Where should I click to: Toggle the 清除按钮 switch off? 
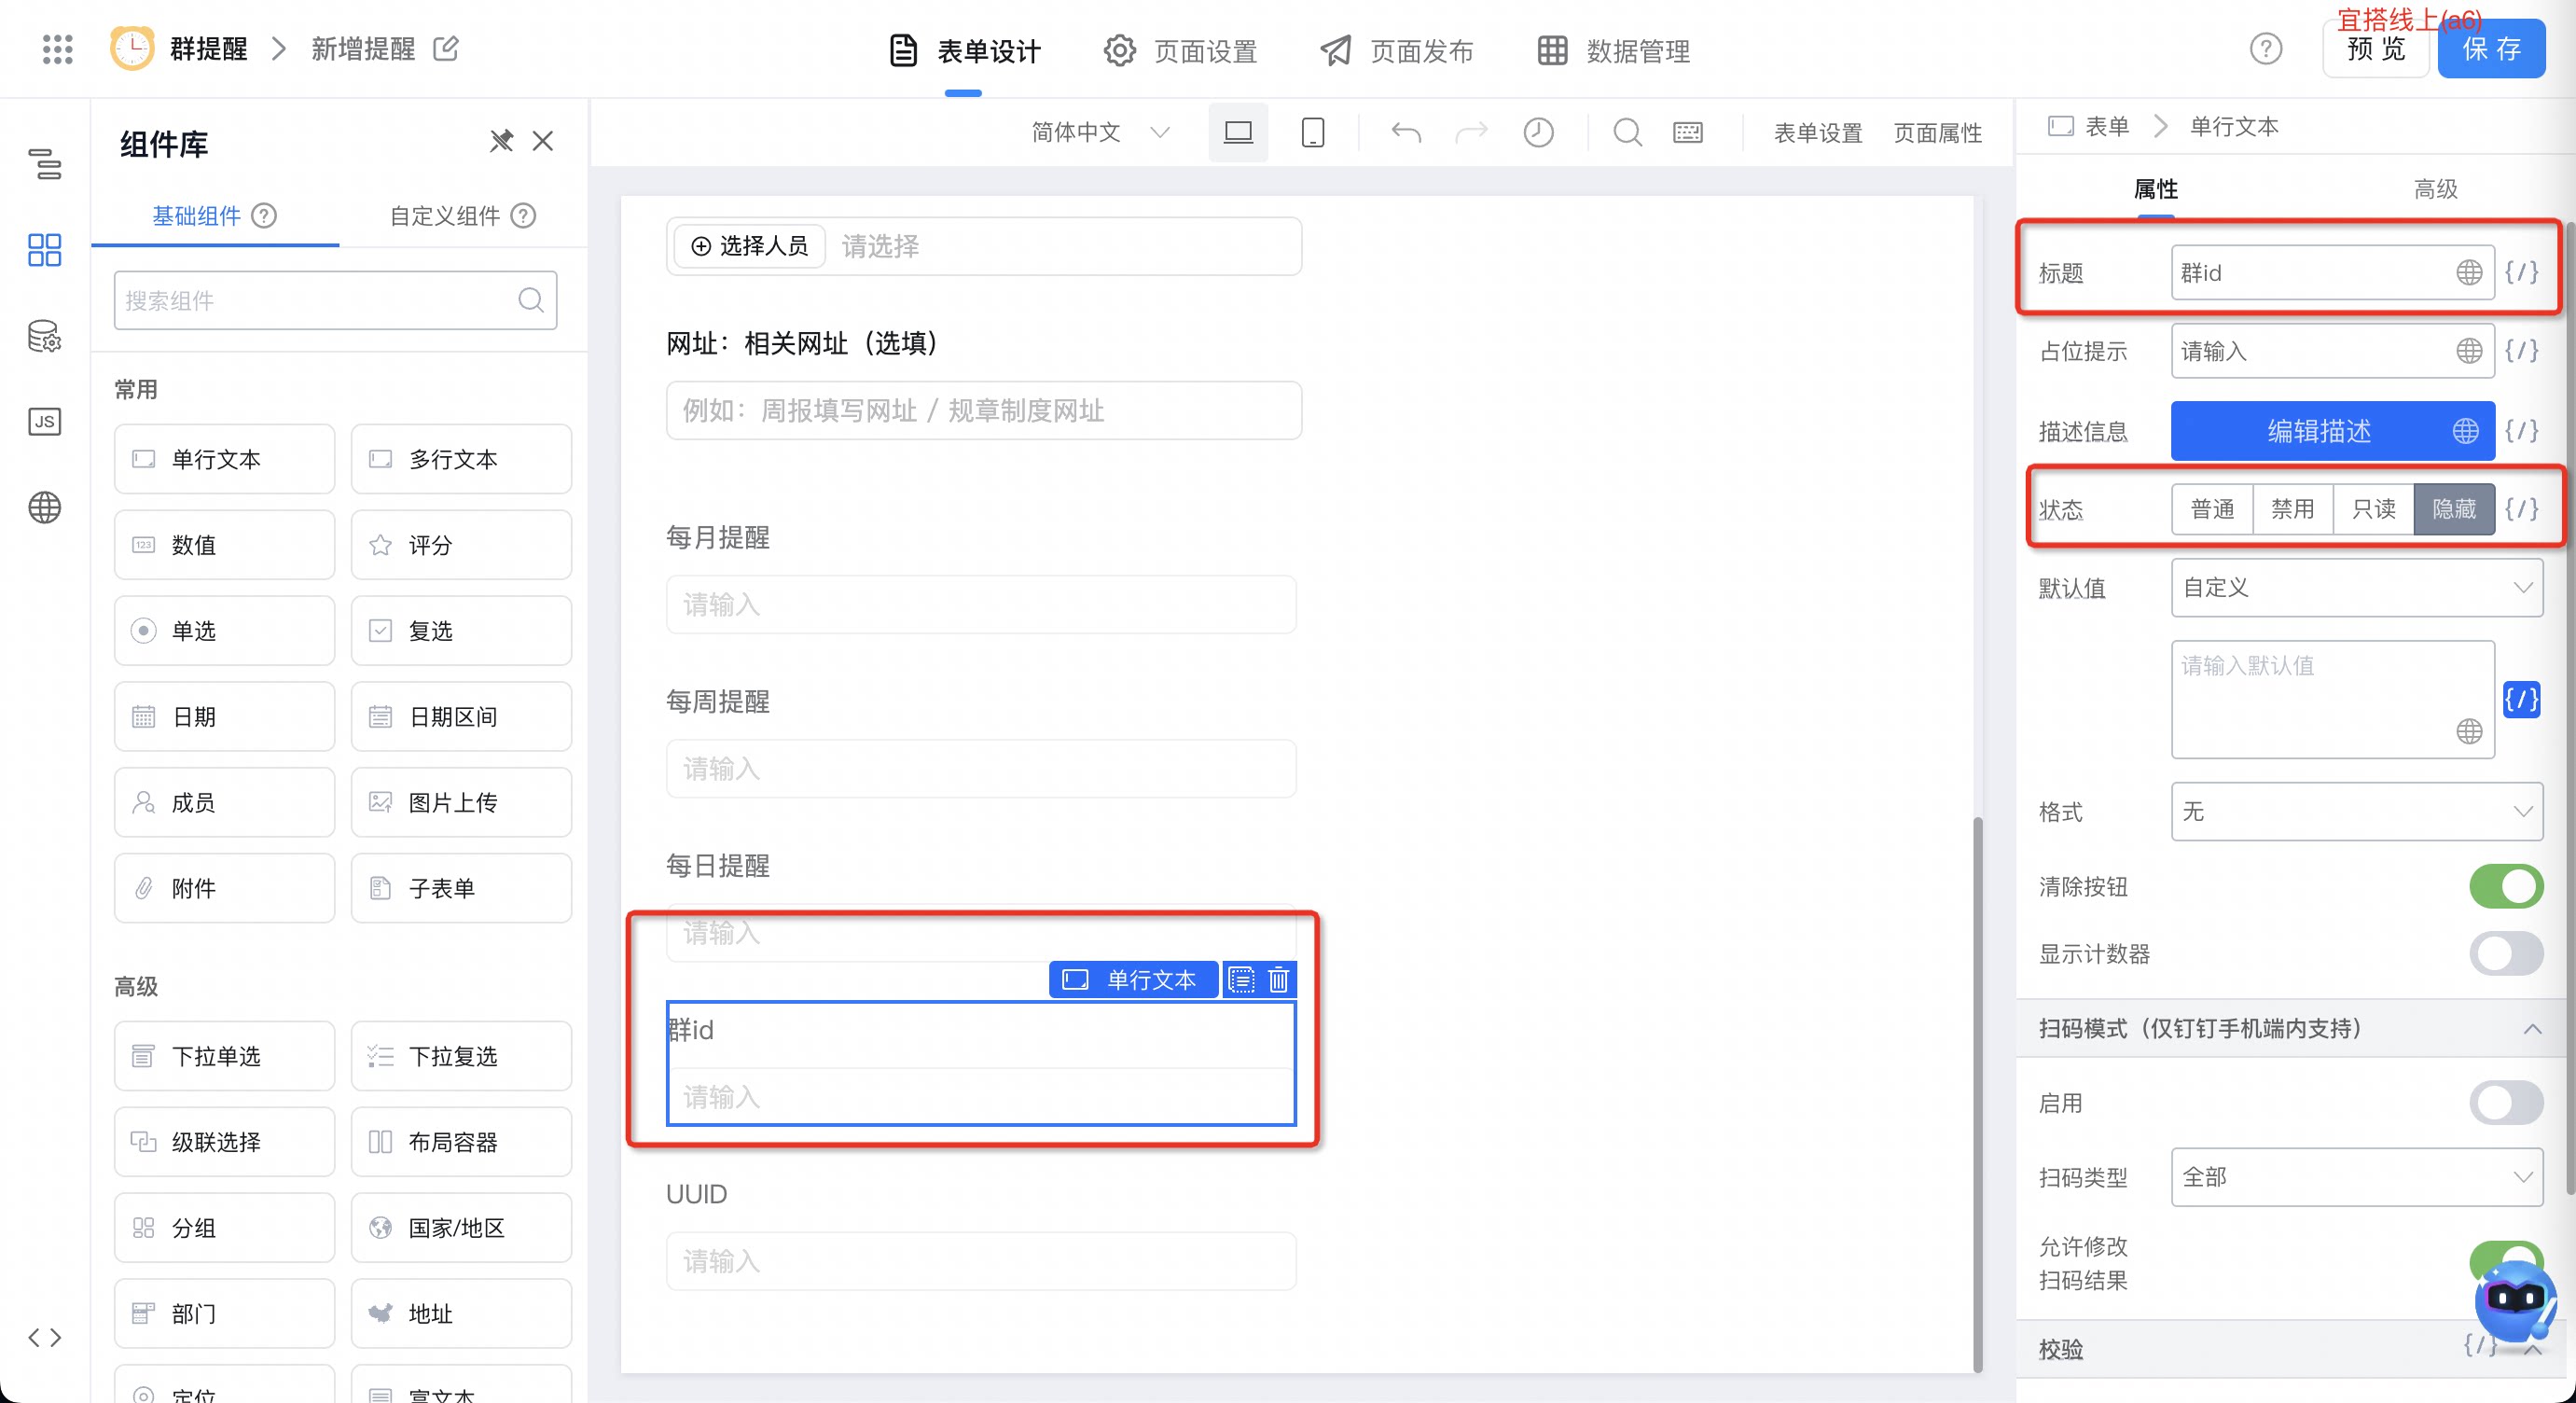click(x=2506, y=886)
